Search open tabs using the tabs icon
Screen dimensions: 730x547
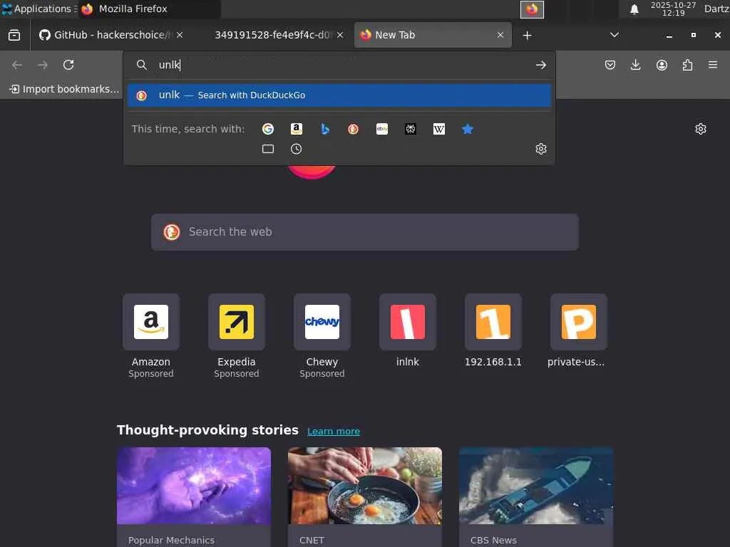[268, 149]
